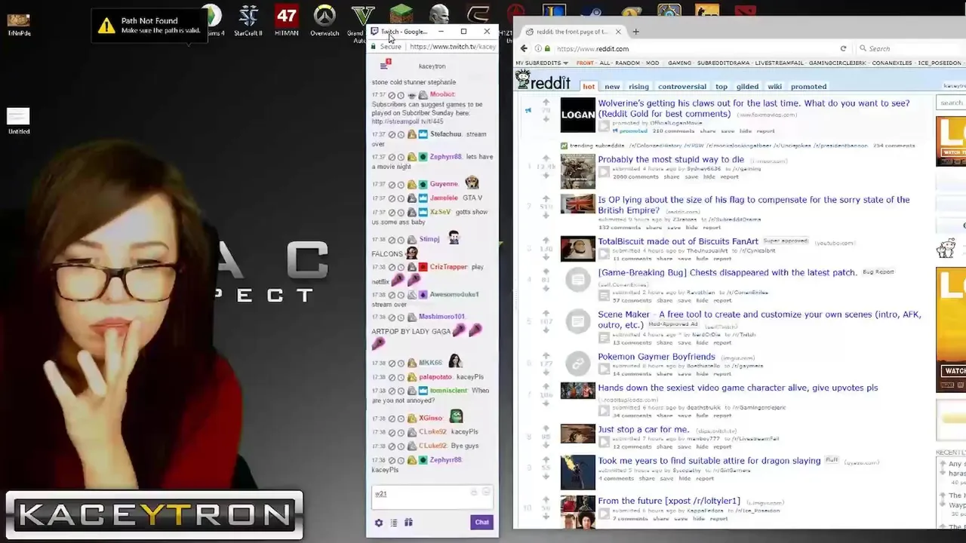The width and height of the screenshot is (966, 543).
Task: Click Zephyrr88 username in the movie night message
Action: point(445,157)
